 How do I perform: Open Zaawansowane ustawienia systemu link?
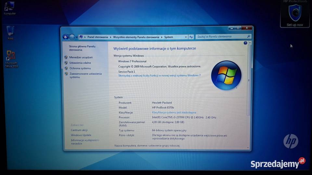85,76
